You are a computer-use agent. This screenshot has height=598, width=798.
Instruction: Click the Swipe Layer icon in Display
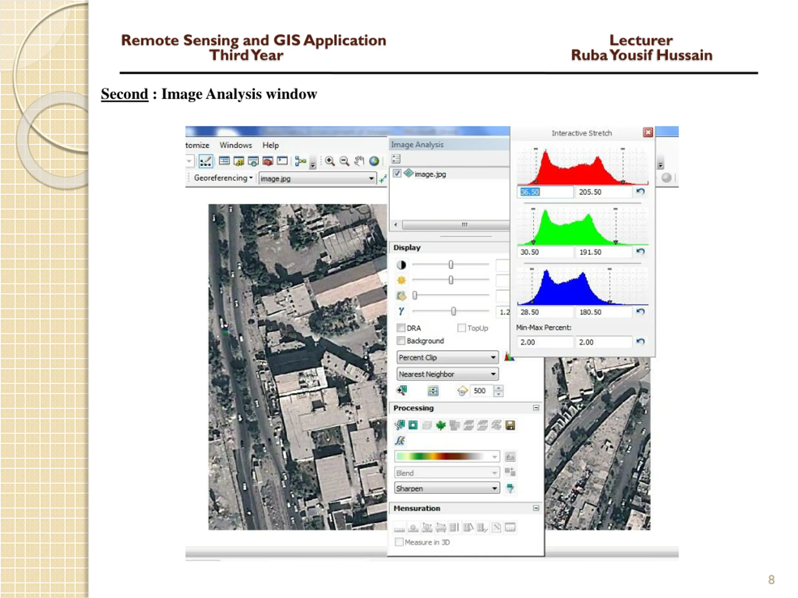point(433,391)
